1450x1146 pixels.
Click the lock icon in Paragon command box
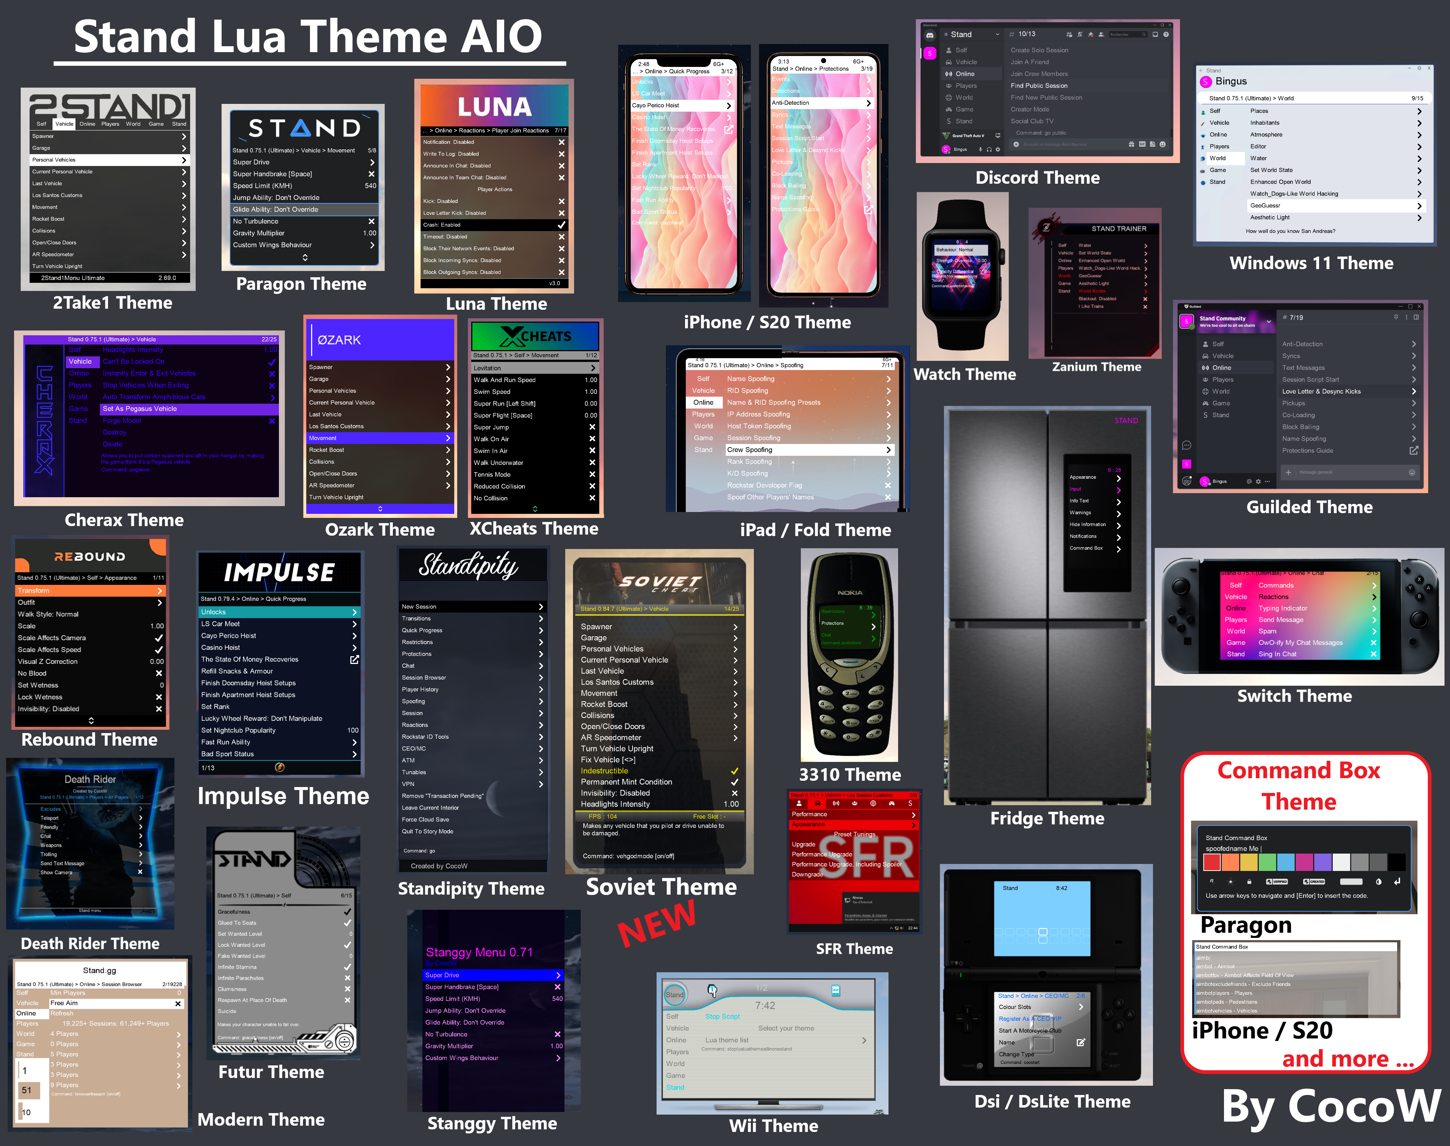tap(1249, 882)
